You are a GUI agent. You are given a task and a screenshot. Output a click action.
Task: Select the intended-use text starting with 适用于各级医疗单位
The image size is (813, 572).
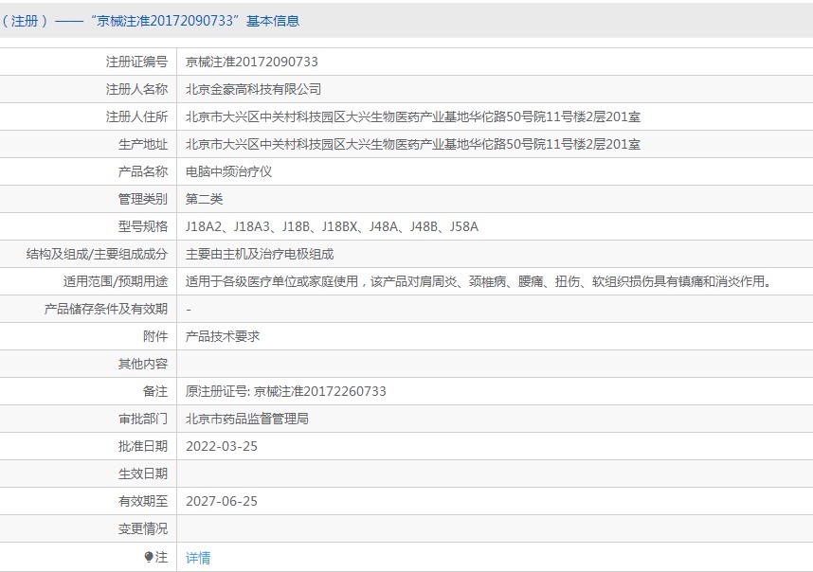point(479,281)
